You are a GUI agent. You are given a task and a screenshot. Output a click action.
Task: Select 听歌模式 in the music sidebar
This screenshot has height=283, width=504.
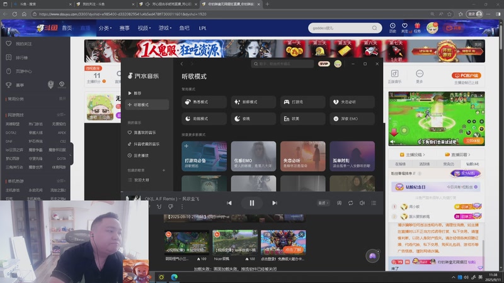point(147,104)
